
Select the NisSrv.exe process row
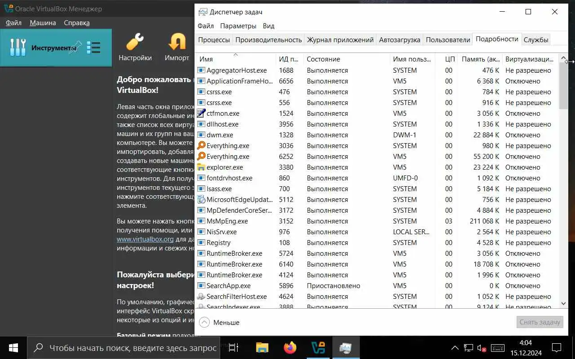coord(377,232)
